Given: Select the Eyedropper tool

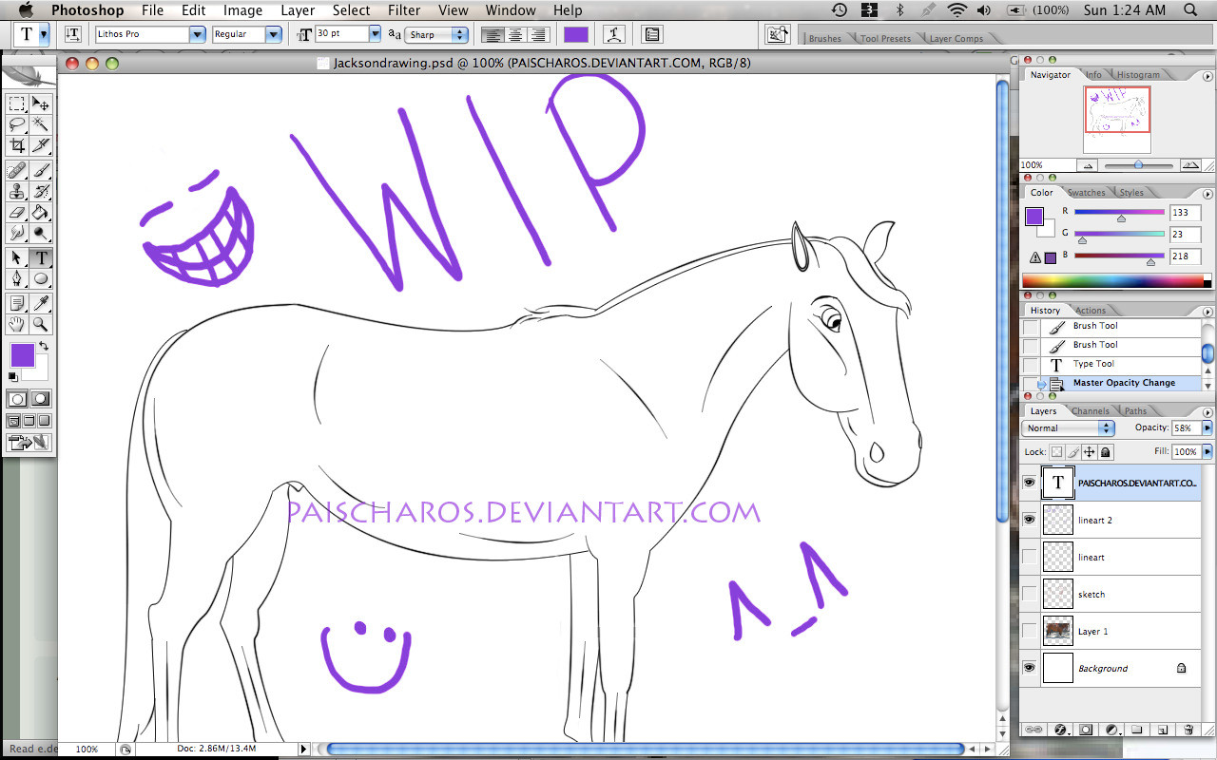Looking at the screenshot, I should coord(41,304).
